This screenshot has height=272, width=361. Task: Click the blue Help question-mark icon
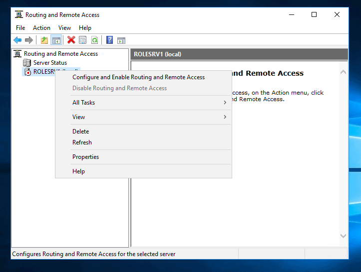[x=109, y=40]
